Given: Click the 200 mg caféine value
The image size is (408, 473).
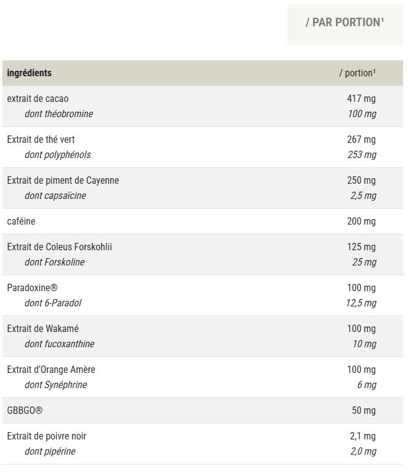Looking at the screenshot, I should [362, 222].
